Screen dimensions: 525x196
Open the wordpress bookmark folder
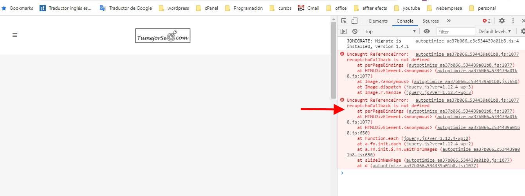pyautogui.click(x=174, y=8)
